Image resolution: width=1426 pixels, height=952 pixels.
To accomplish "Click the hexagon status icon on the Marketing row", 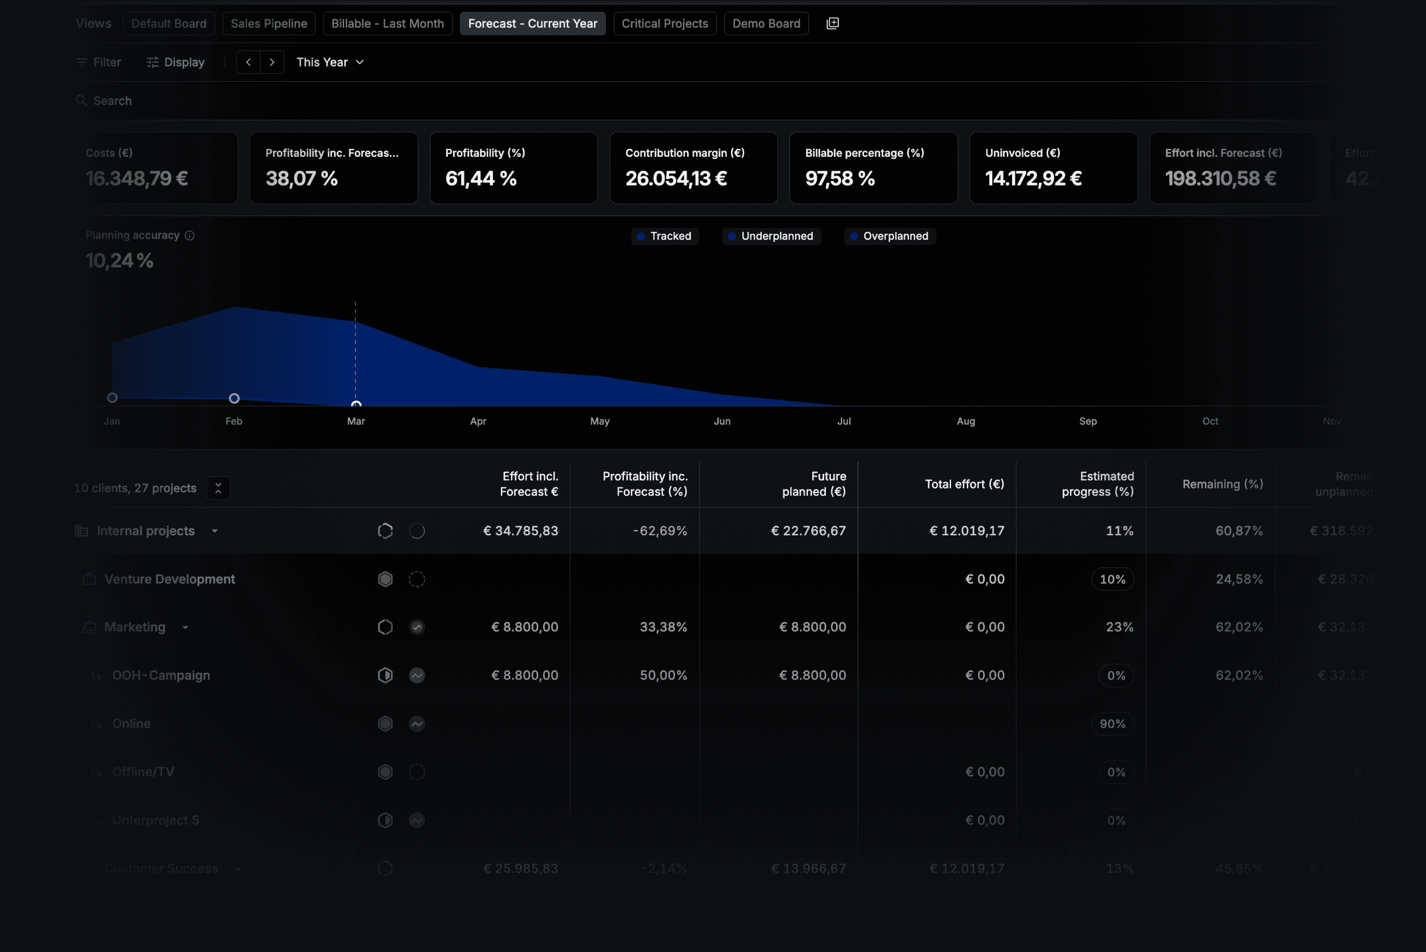I will click(x=385, y=627).
